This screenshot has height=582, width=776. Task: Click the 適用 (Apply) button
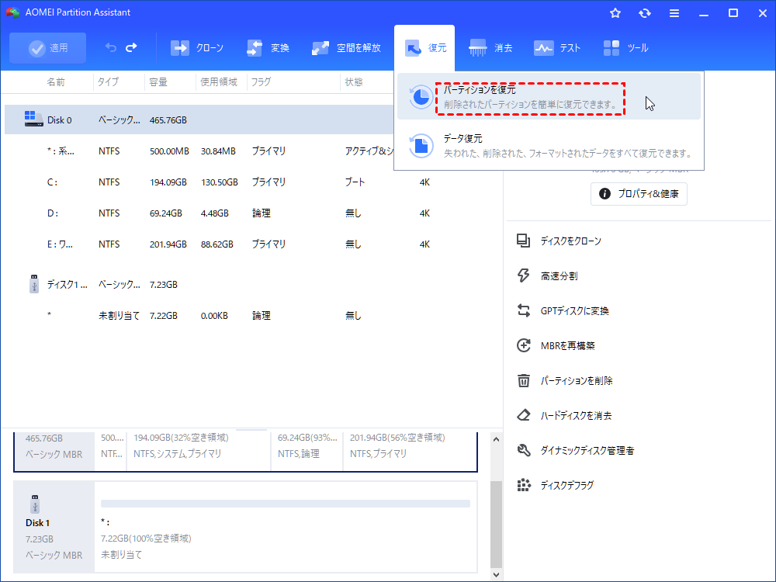click(x=47, y=48)
